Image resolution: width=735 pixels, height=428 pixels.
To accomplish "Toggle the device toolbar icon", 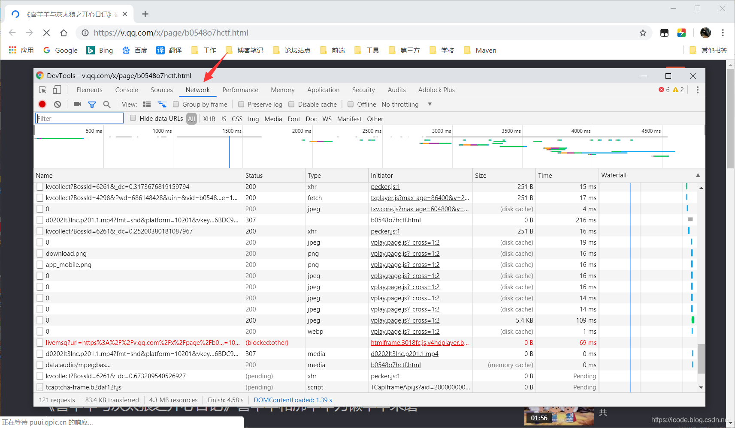I will [57, 90].
